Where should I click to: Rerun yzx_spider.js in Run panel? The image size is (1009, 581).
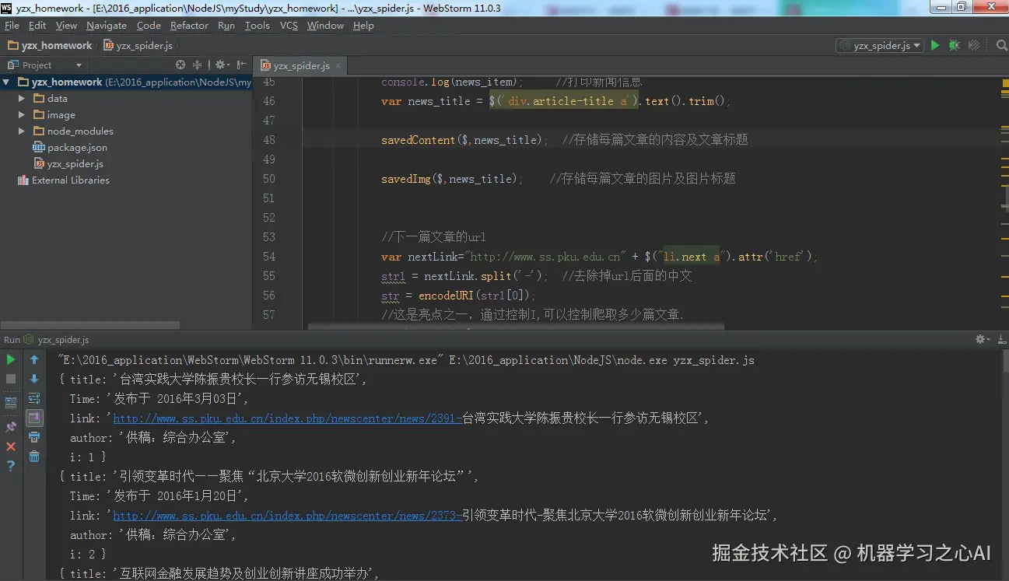tap(11, 359)
